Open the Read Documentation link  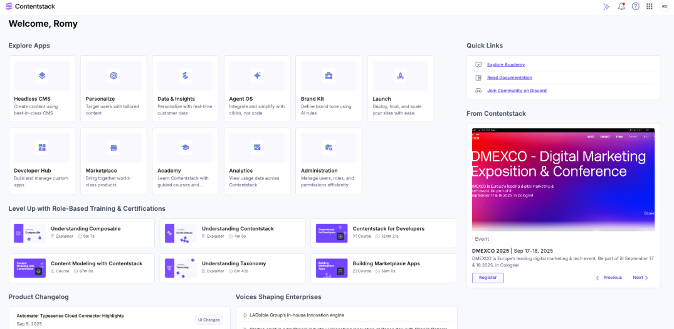tap(509, 78)
